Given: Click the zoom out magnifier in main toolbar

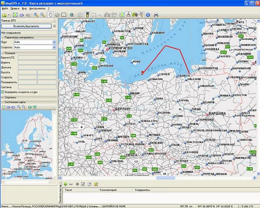Looking at the screenshot, I should [x=42, y=15].
